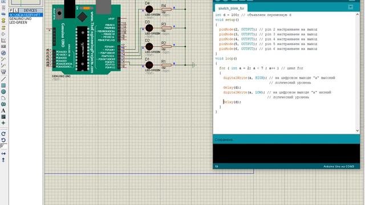Open the Virtual Instruments mode

tap(3, 72)
